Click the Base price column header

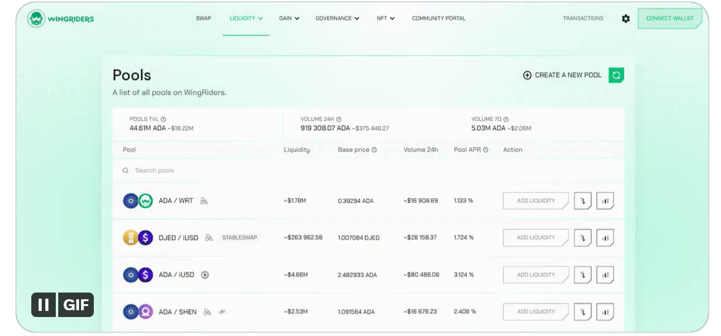(x=354, y=149)
